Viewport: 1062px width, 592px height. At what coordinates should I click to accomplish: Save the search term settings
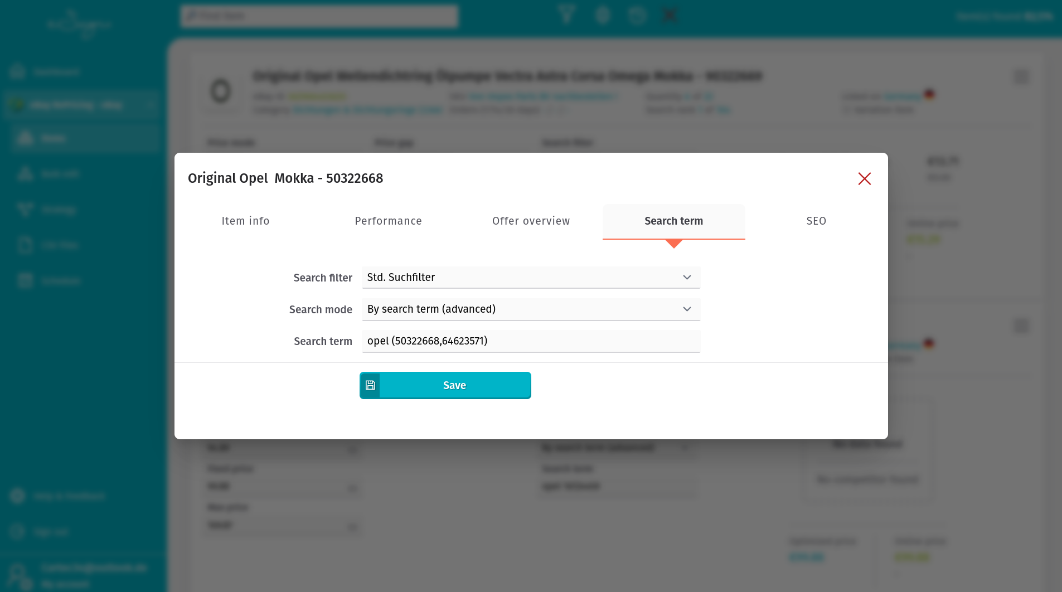[x=445, y=385]
